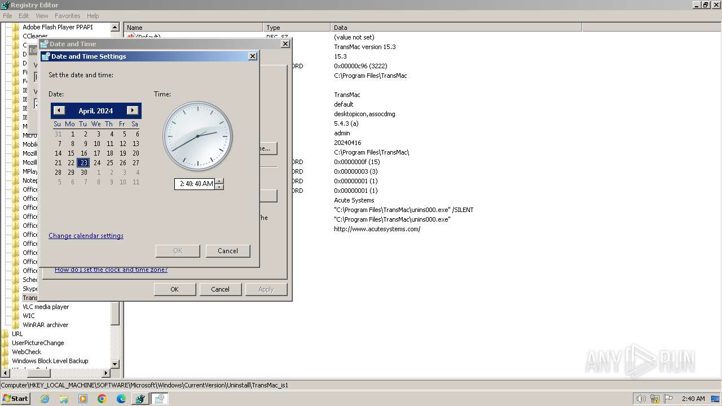Select April 30 in the calendar
The height and width of the screenshot is (406, 722).
click(83, 173)
